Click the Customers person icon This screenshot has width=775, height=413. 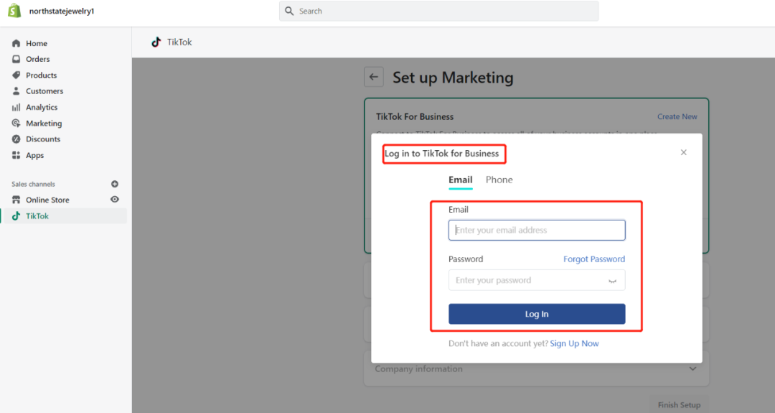pos(17,91)
